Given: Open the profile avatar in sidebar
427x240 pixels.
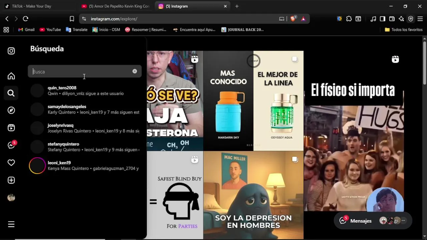Looking at the screenshot, I should click(11, 198).
